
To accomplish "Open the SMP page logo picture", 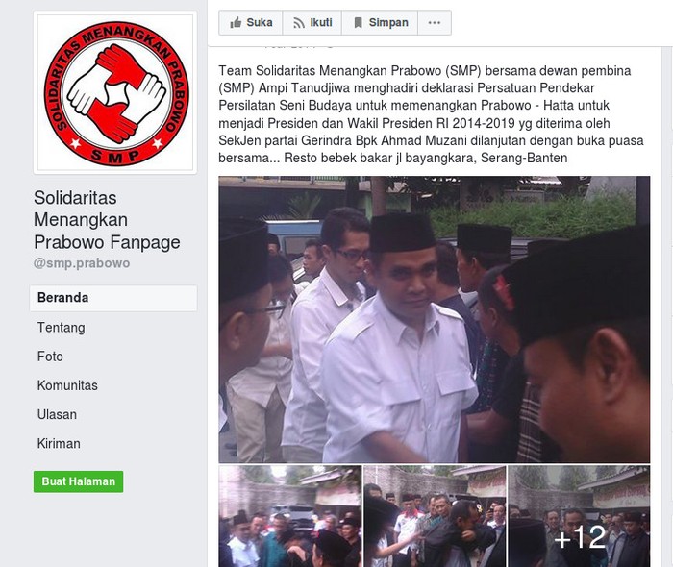I will (x=115, y=92).
